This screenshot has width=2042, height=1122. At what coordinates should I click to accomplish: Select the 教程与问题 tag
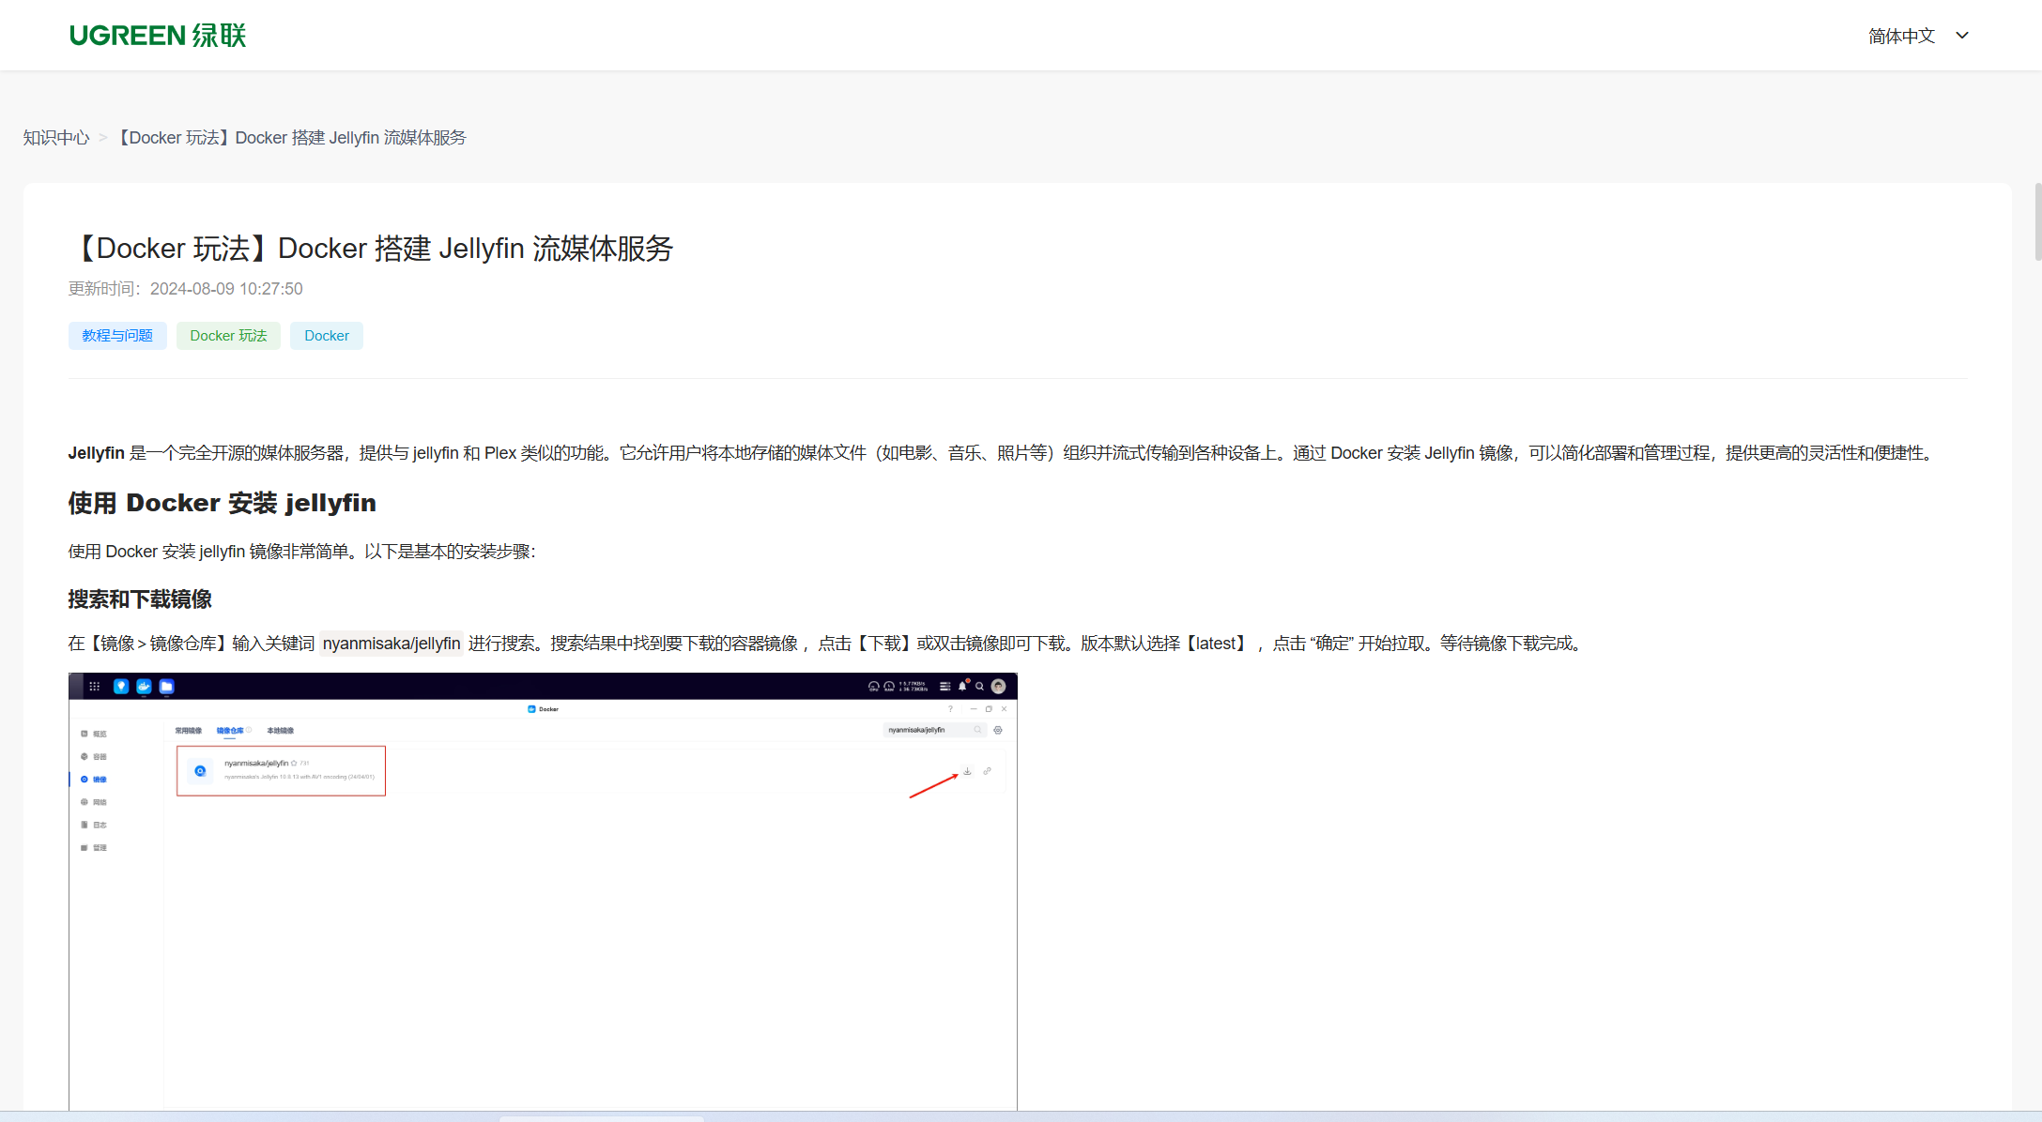pos(117,336)
